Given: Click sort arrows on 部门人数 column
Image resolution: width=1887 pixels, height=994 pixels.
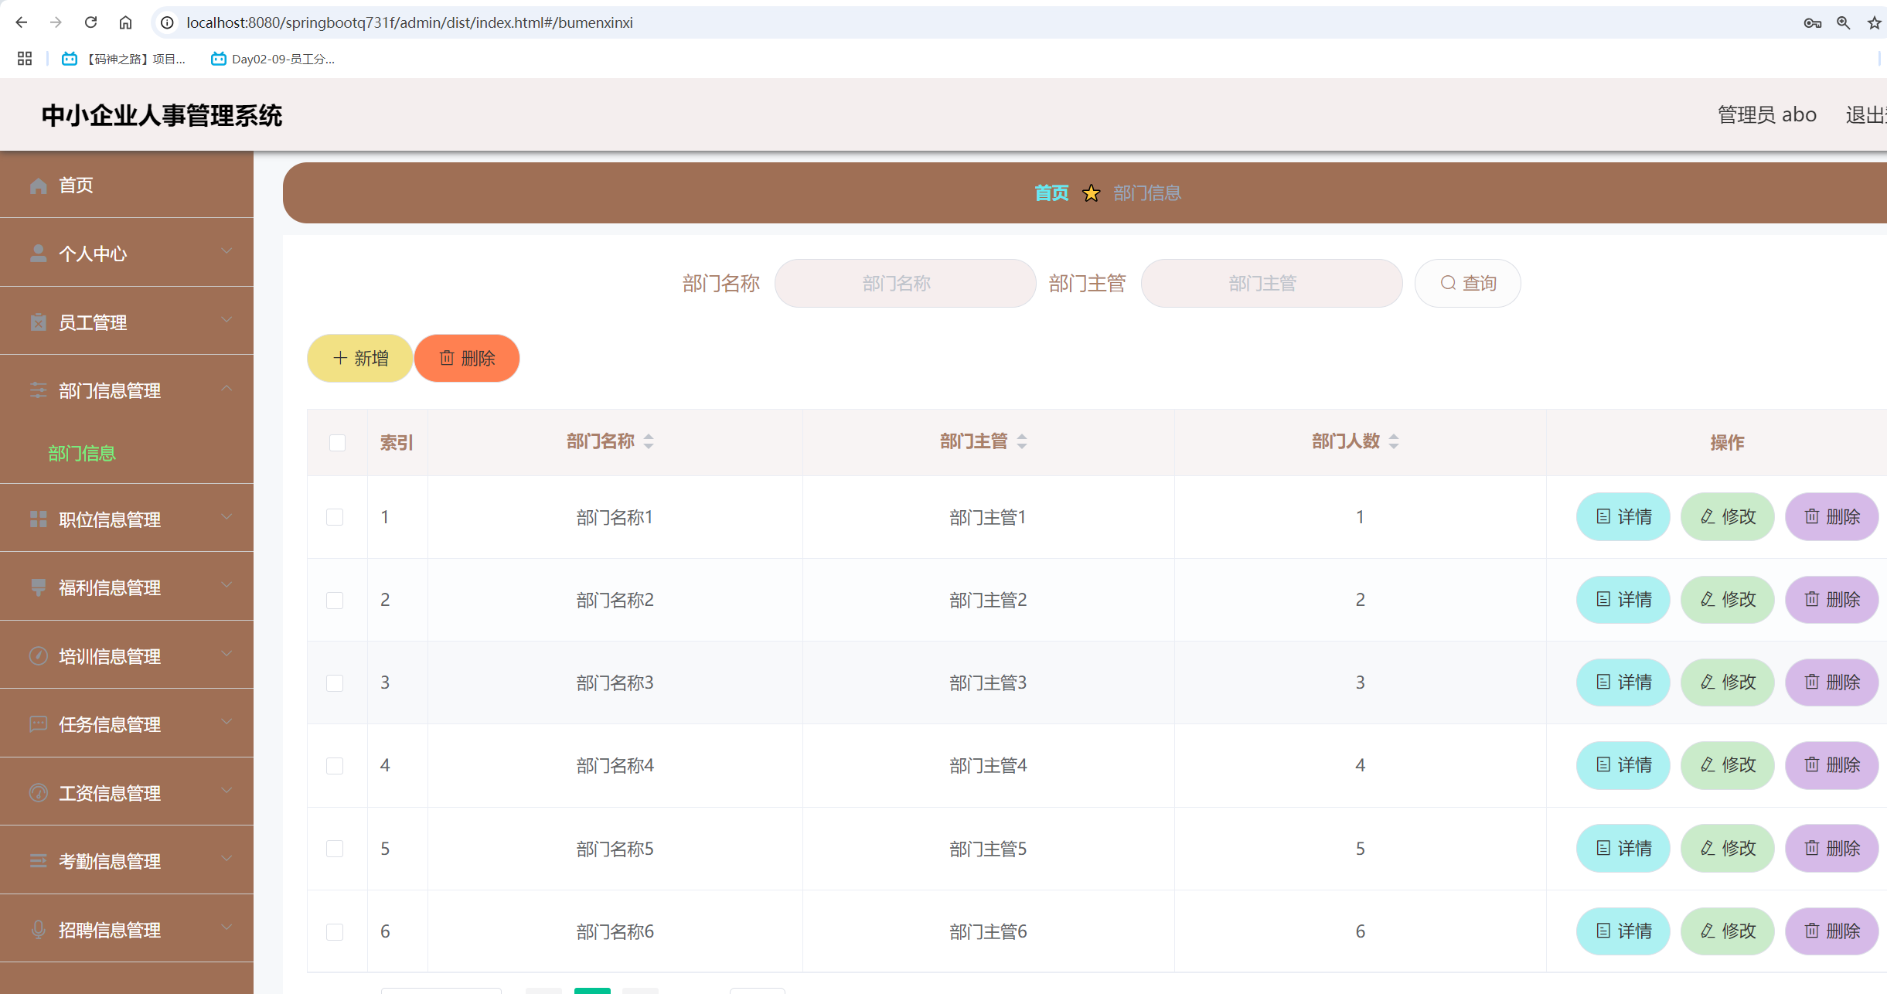Looking at the screenshot, I should [1394, 441].
